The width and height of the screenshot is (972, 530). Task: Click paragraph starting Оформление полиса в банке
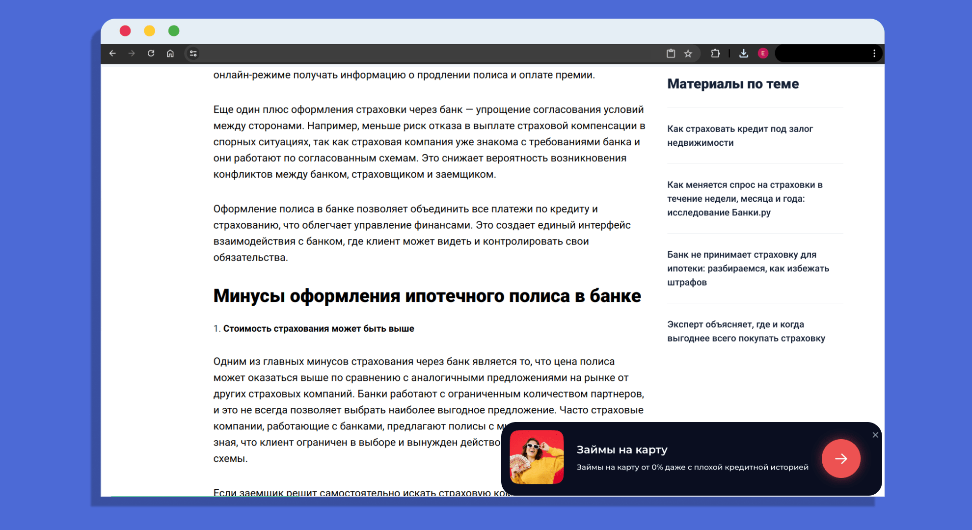tap(422, 233)
